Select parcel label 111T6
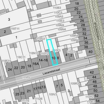Image resolution: width=104 pixels, height=104 pixels. click(x=25, y=101)
